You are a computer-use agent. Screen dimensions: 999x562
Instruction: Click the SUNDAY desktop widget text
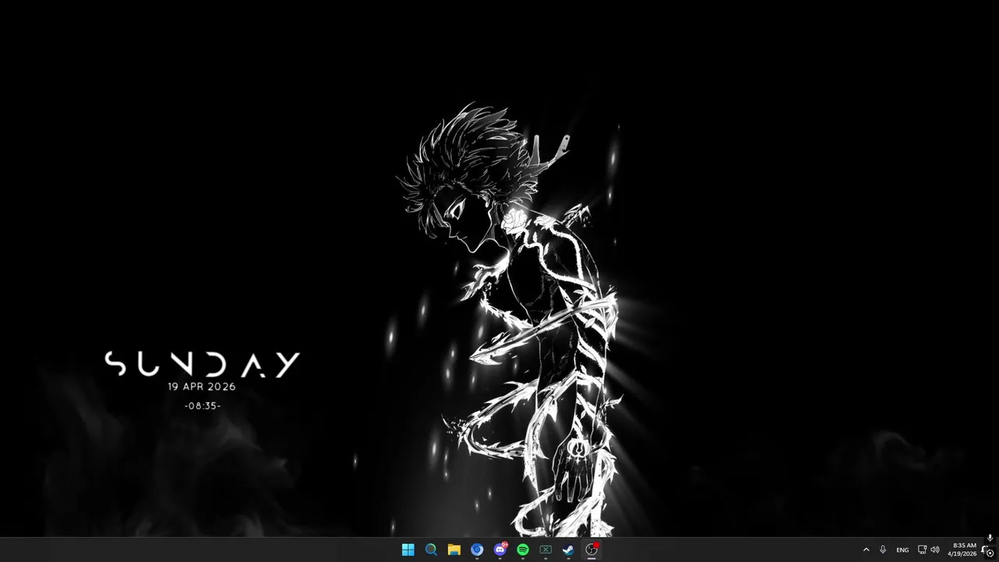point(202,365)
